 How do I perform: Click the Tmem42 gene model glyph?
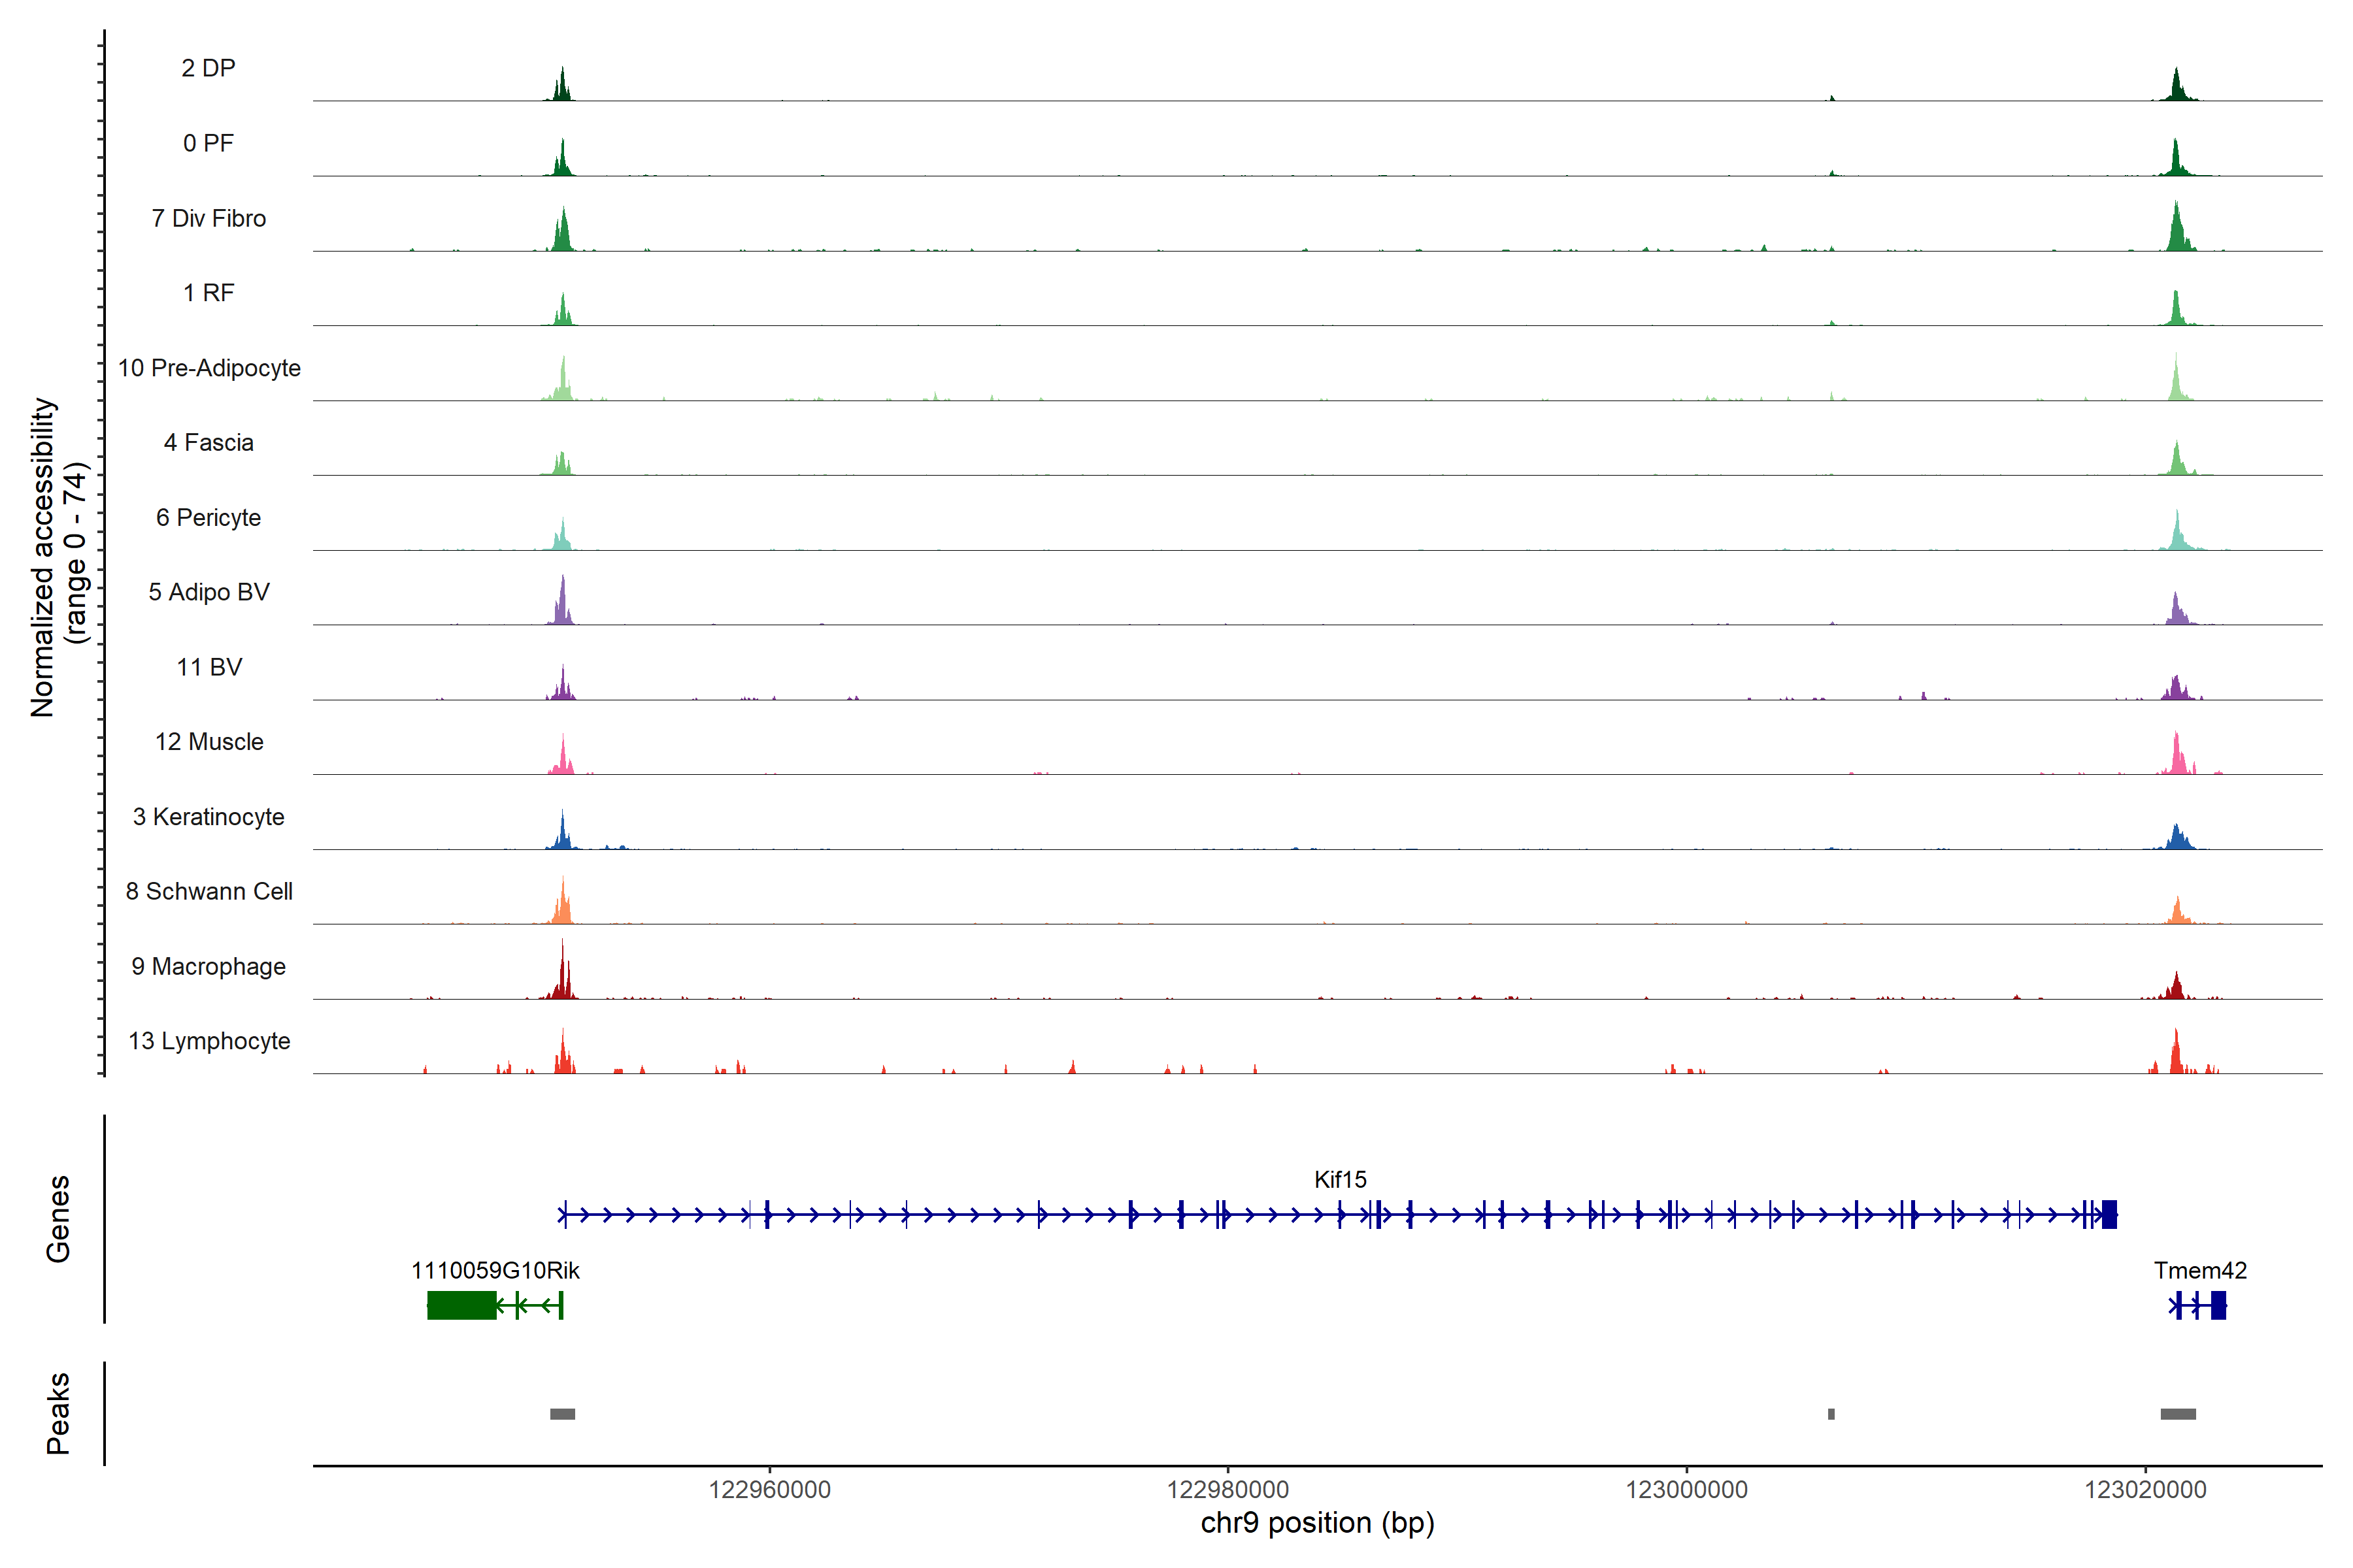(2198, 1305)
